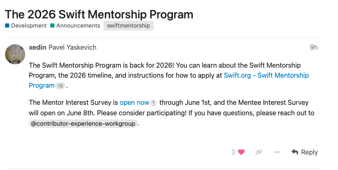Viewport: 338px width, 170px height.
Task: Click the 2026 Swift Mentorship Program title
Action: (x=99, y=14)
